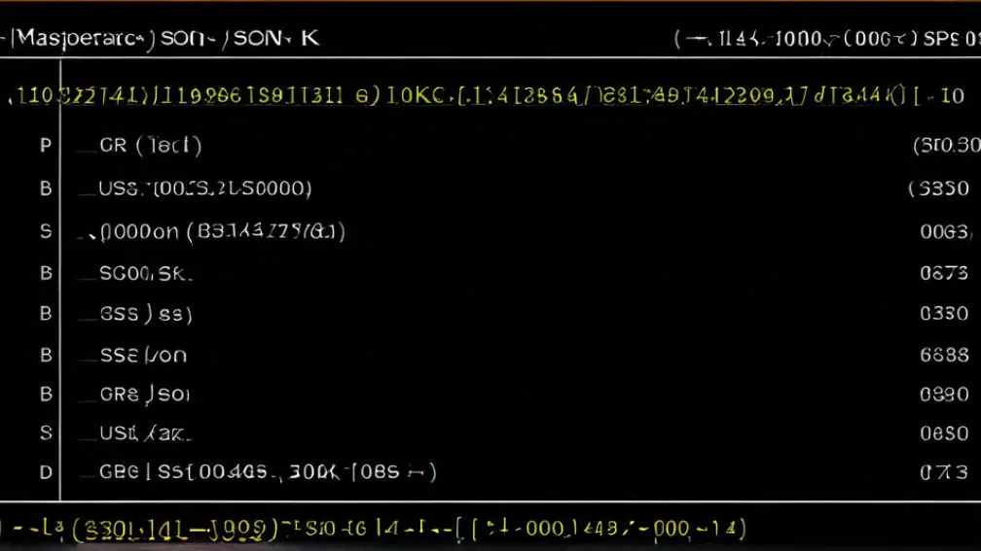Click the value "6688" in the right column
Image resolution: width=981 pixels, height=551 pixels.
pos(944,355)
